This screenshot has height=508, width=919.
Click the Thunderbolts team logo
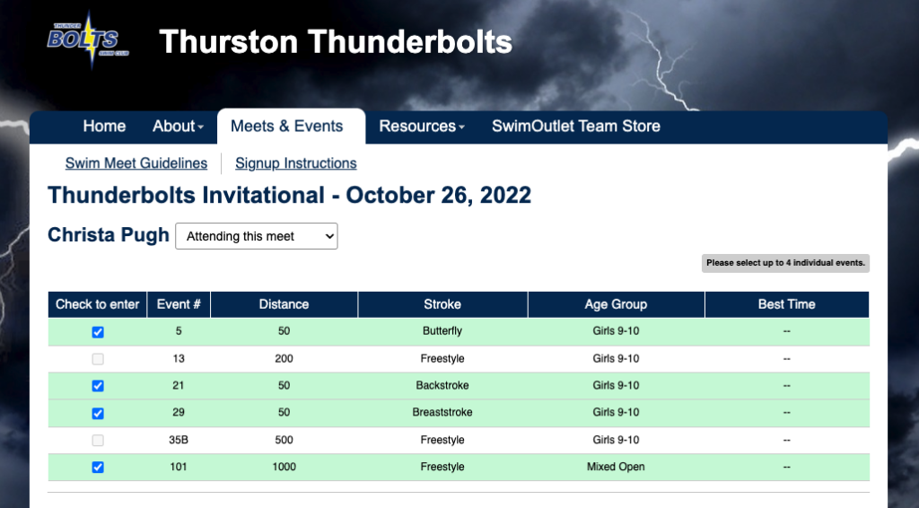click(x=83, y=40)
